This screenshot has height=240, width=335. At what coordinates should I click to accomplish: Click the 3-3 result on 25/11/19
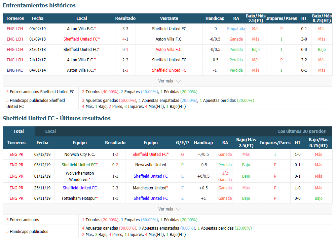click(115, 188)
